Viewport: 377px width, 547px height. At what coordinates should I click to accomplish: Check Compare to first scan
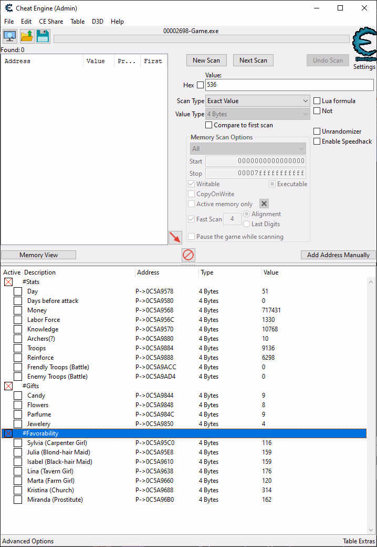click(208, 125)
